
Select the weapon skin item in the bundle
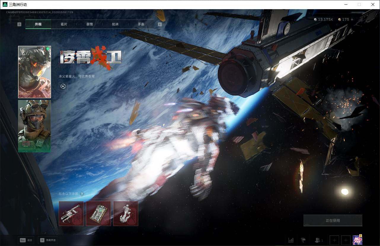pos(71,213)
